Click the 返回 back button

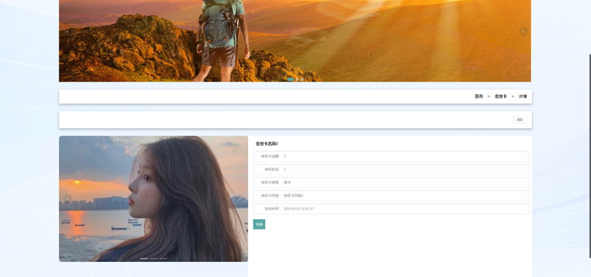pyautogui.click(x=520, y=119)
